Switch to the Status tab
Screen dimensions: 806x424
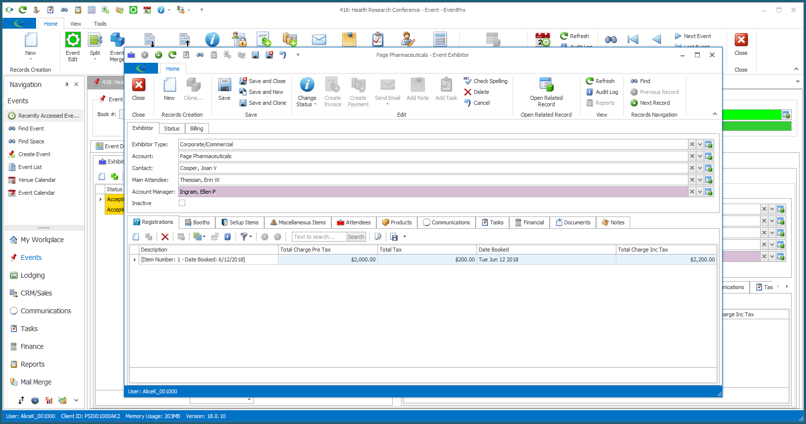click(172, 128)
